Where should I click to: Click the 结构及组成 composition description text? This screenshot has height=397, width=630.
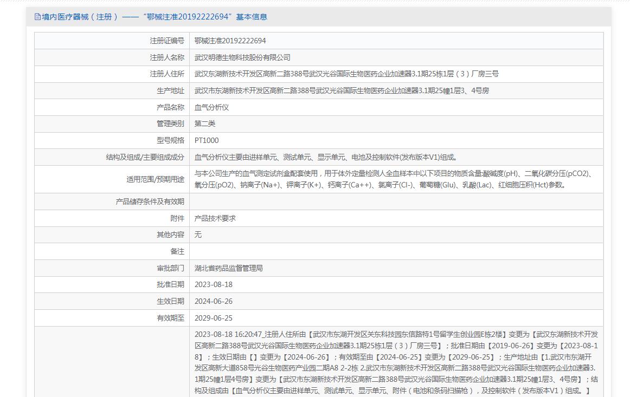326,158
